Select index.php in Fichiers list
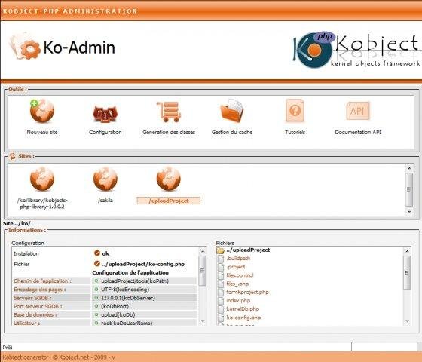422x362 pixels. pos(238,301)
